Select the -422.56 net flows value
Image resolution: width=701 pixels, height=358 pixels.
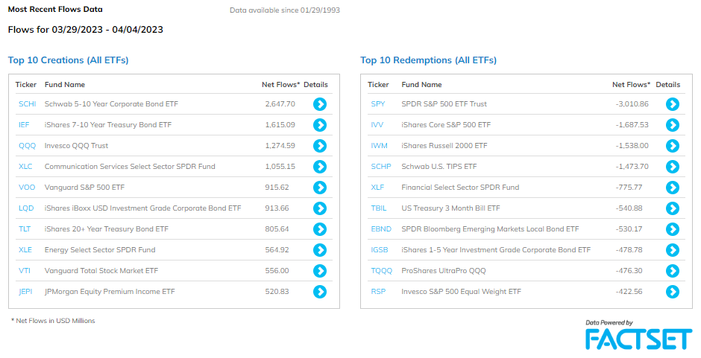[x=629, y=292]
